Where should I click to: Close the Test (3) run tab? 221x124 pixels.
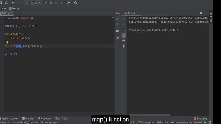[138, 13]
